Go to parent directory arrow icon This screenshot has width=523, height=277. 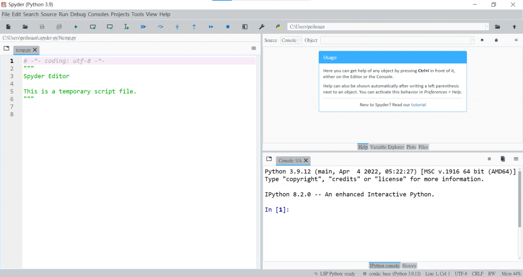514,27
